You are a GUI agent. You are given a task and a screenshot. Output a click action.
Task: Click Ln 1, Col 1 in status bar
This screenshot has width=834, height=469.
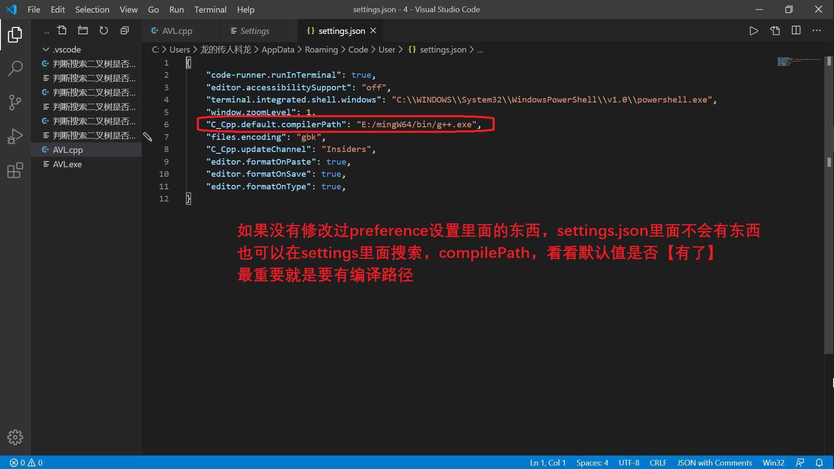(x=548, y=463)
